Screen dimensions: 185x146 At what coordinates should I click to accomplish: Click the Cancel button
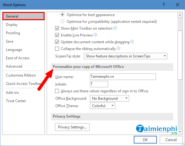[171, 140]
